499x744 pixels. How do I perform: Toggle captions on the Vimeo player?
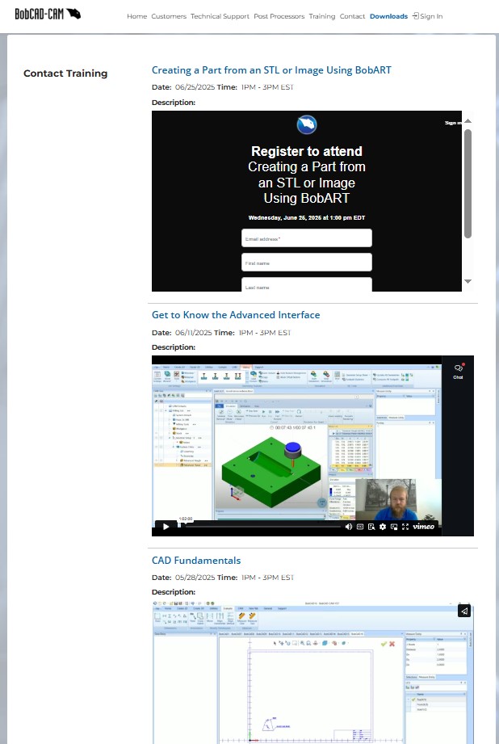pyautogui.click(x=360, y=527)
